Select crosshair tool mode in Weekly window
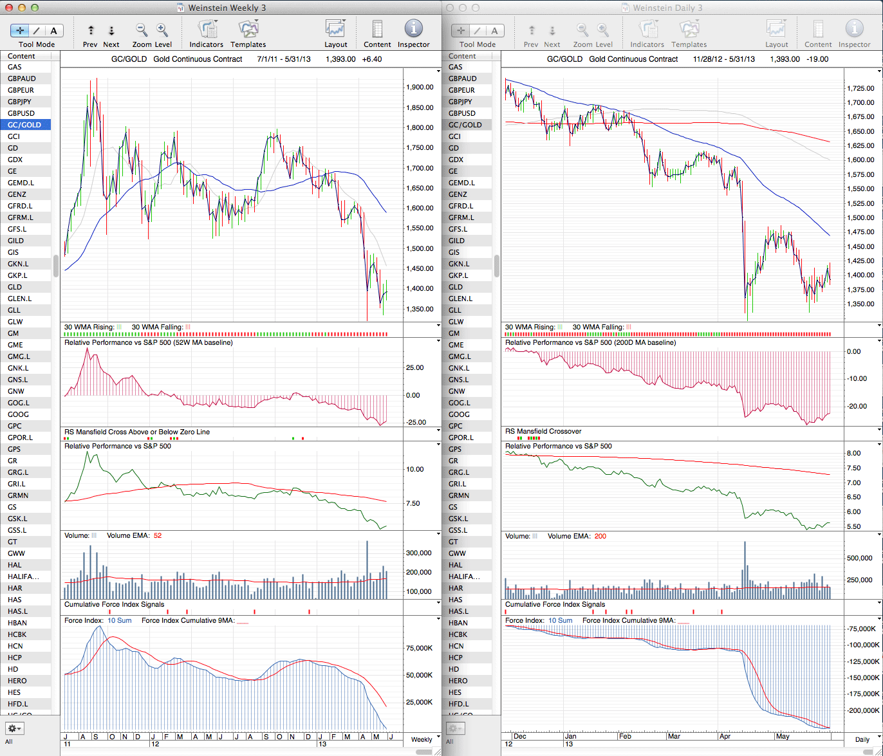Viewport: 883px width, 756px height. coord(19,30)
